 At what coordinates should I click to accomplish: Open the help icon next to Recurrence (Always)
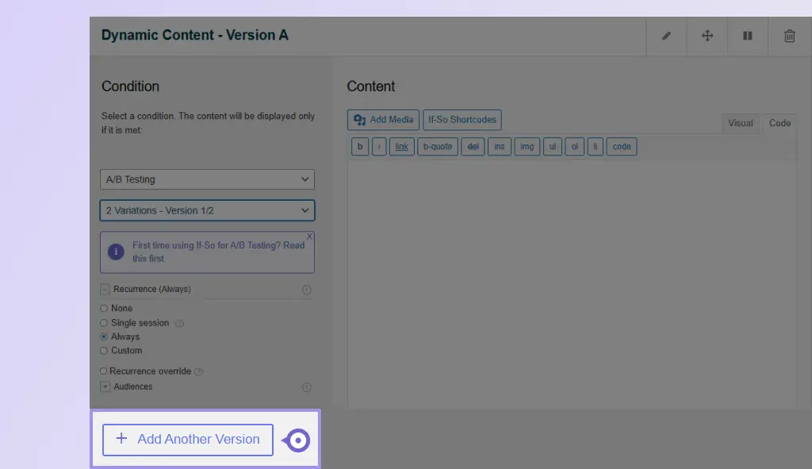tap(307, 290)
